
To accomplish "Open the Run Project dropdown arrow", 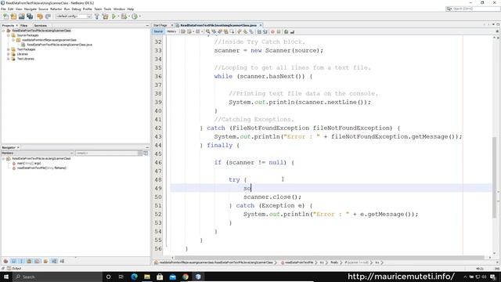I will click(118, 16).
